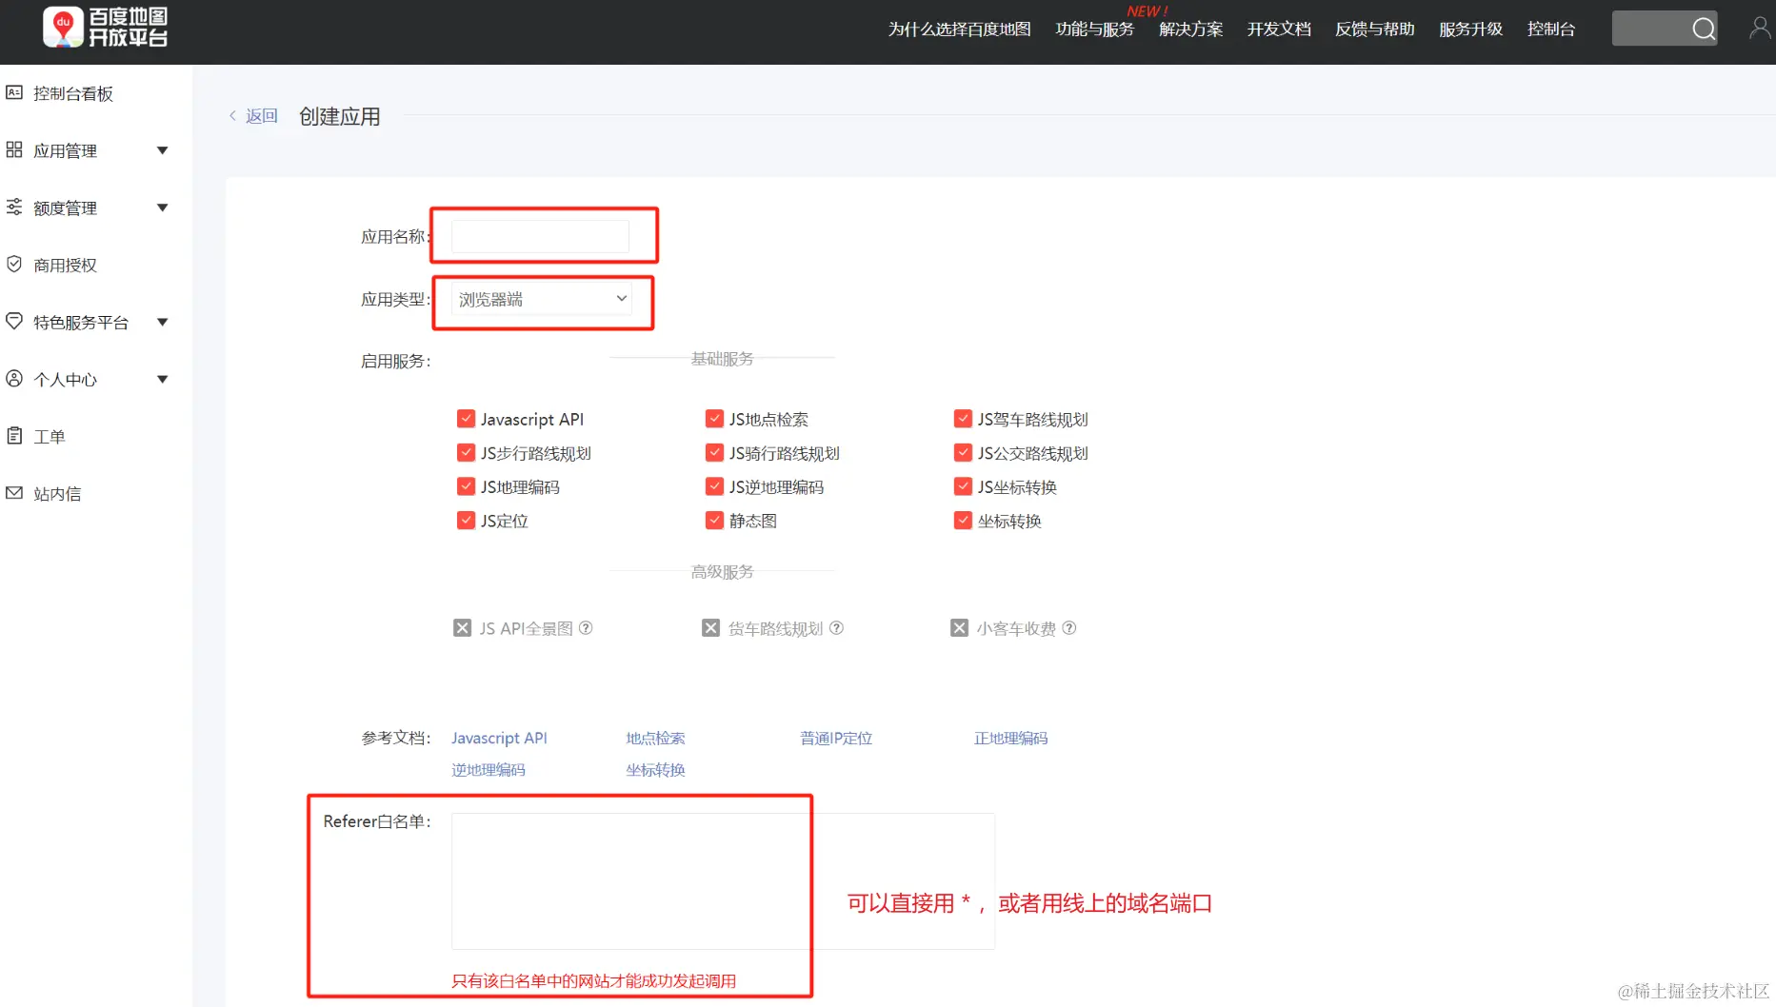Uncheck the JS公交路线规划 checkbox

pos(963,453)
